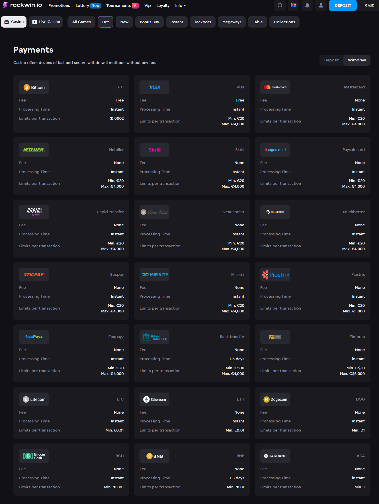Click the Venus Point logo
Screen dimensions: 379x504
coord(154,212)
